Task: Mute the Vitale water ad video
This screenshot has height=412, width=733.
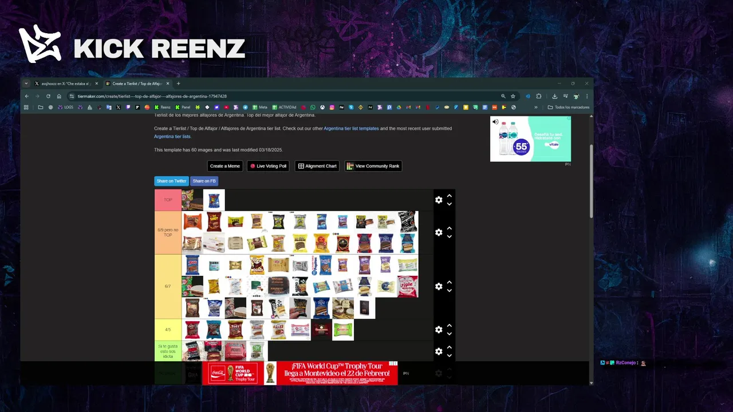Action: pos(495,122)
